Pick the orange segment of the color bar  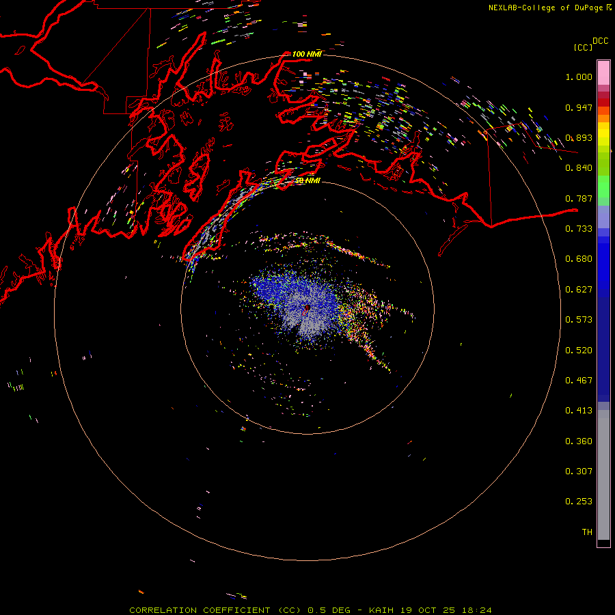(603, 115)
